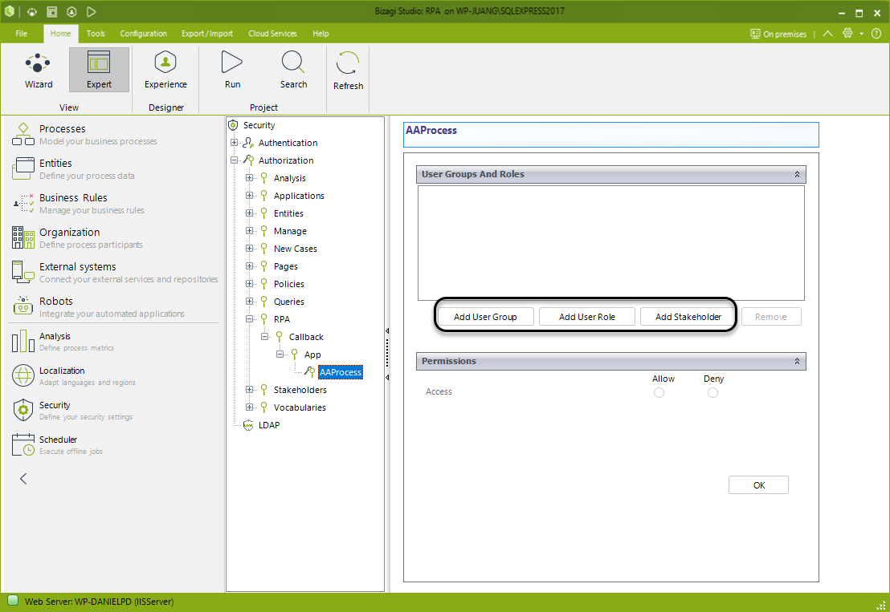The width and height of the screenshot is (890, 612).
Task: Select Allow radio for Access
Action: point(659,393)
